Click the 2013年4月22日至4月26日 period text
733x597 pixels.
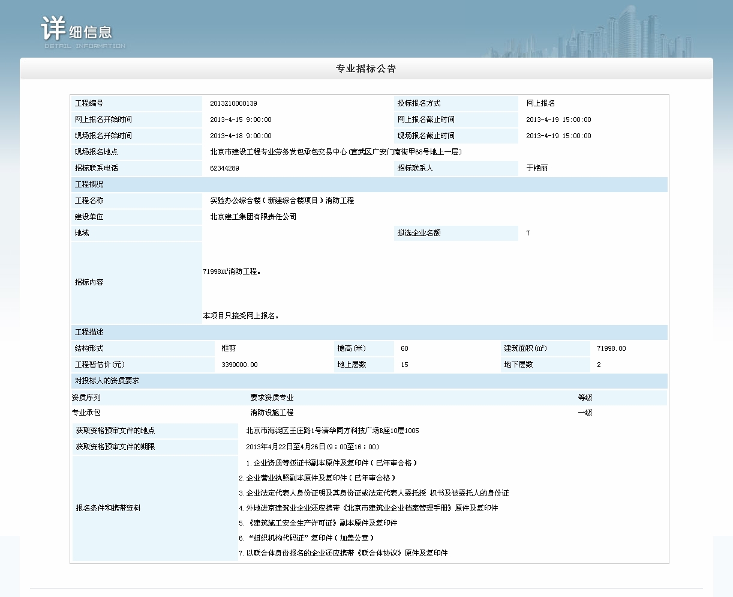(x=312, y=447)
